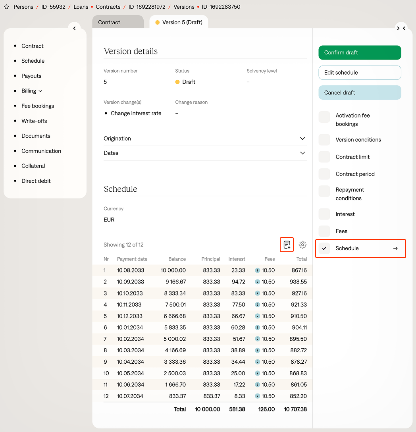This screenshot has width=416, height=432.
Task: Click the arrow next to Schedule step
Action: coord(395,249)
